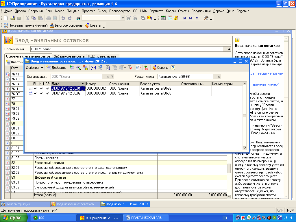Click the active users icon
296x222 pixels.
tap(176, 18)
